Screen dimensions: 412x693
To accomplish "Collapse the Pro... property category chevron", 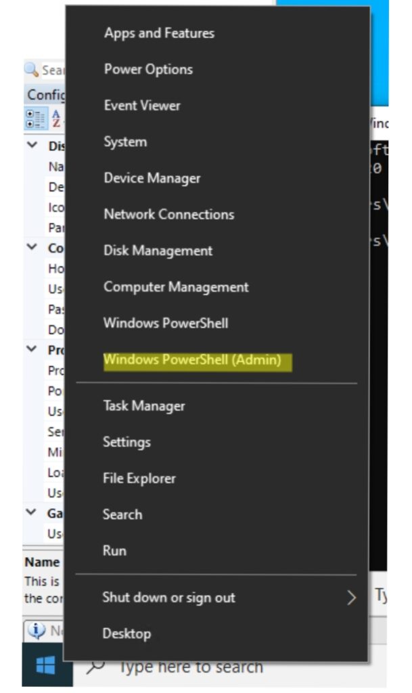I will (x=32, y=349).
